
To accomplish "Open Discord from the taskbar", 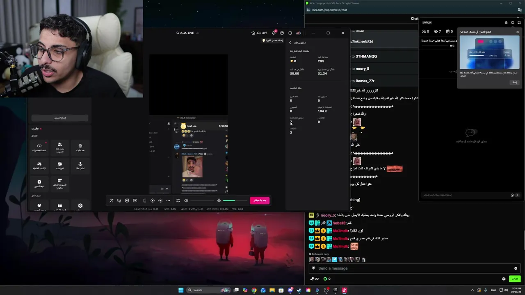I will click(x=290, y=290).
